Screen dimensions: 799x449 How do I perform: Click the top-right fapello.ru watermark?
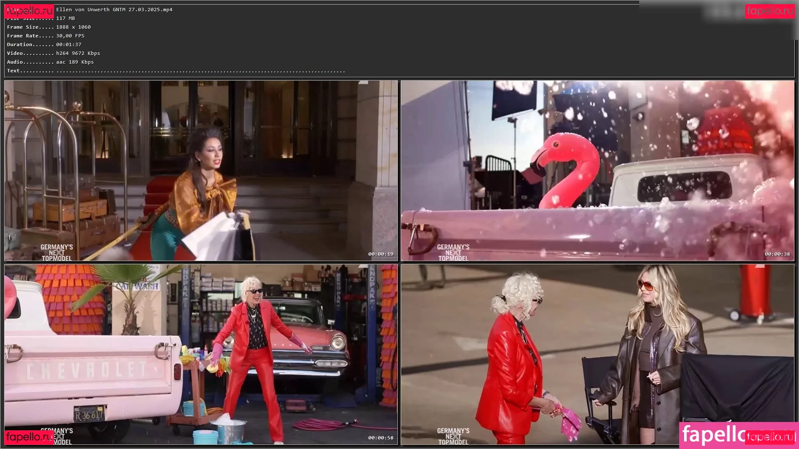pyautogui.click(x=769, y=11)
